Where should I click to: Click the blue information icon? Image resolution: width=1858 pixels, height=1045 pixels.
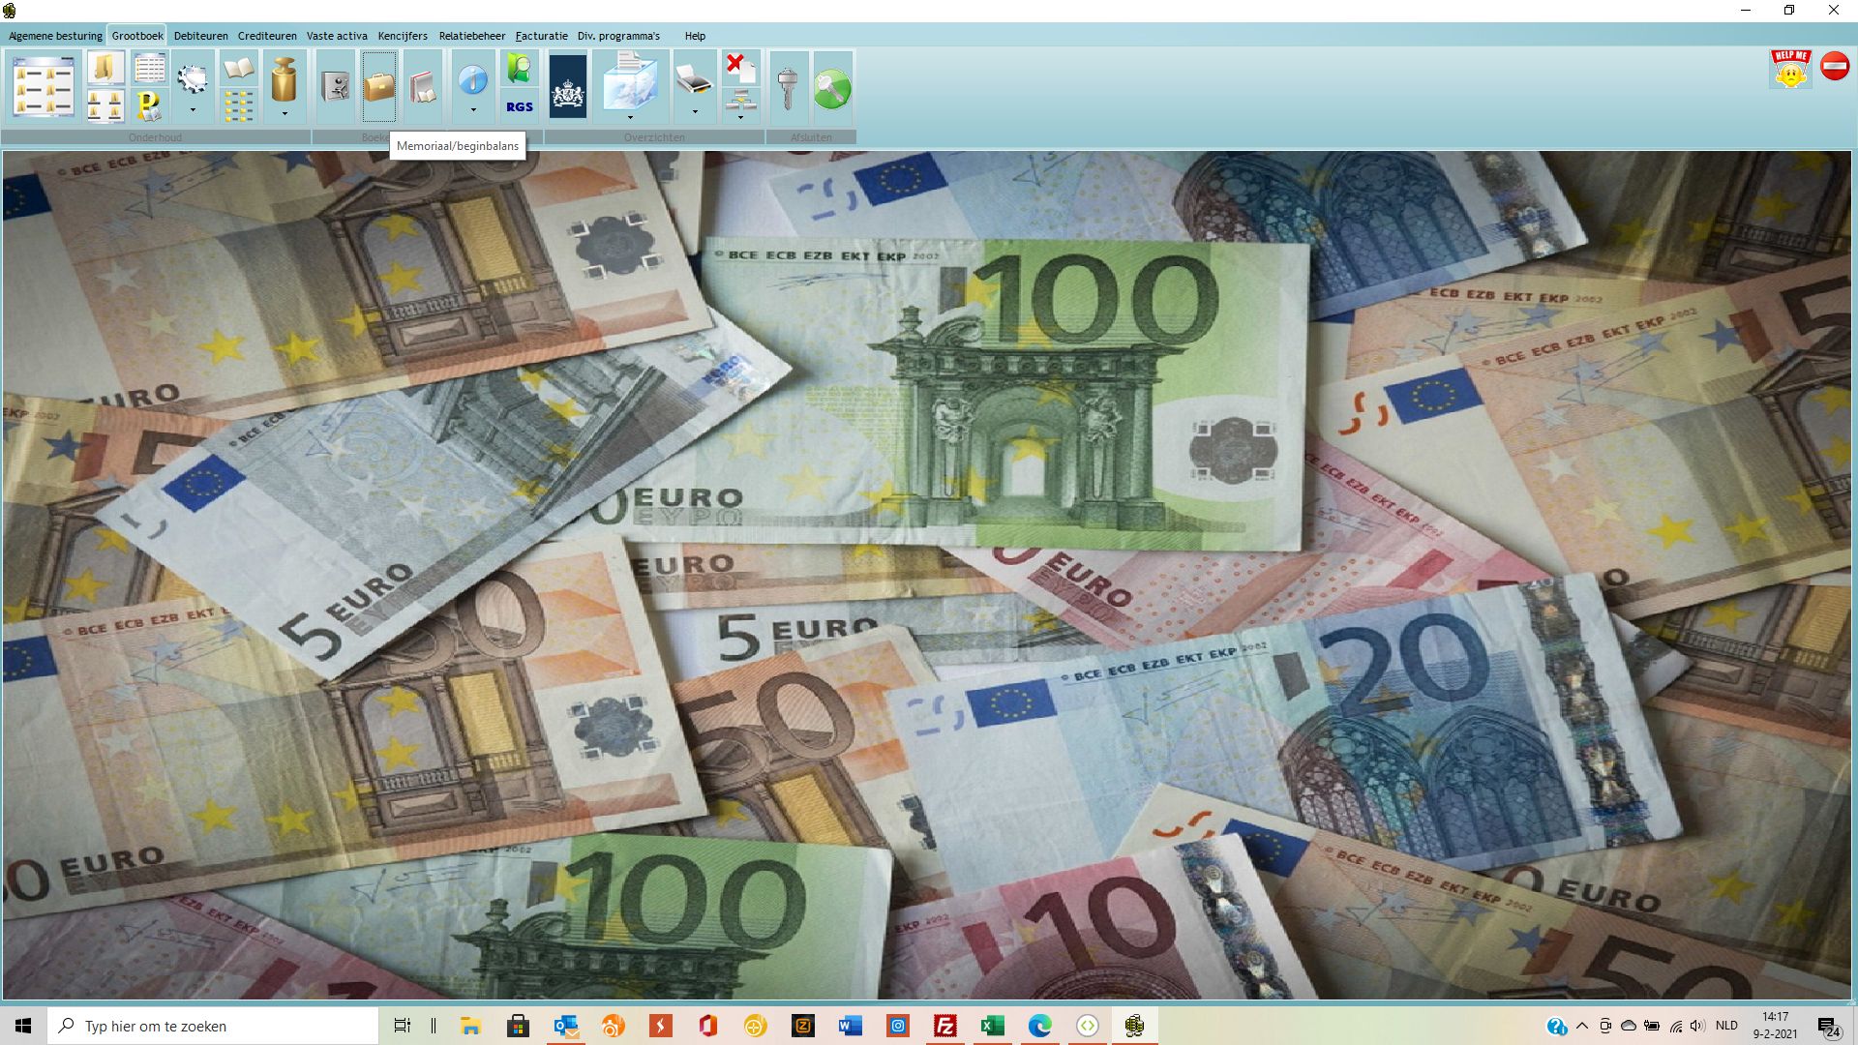(x=473, y=79)
